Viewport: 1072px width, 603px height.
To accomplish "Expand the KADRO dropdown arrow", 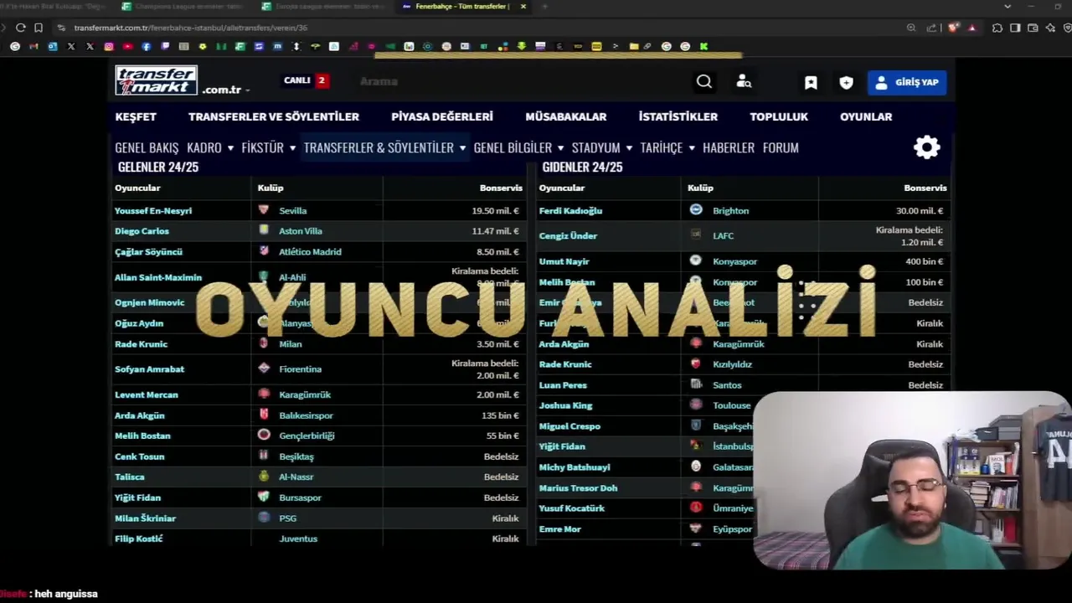I will pos(230,148).
